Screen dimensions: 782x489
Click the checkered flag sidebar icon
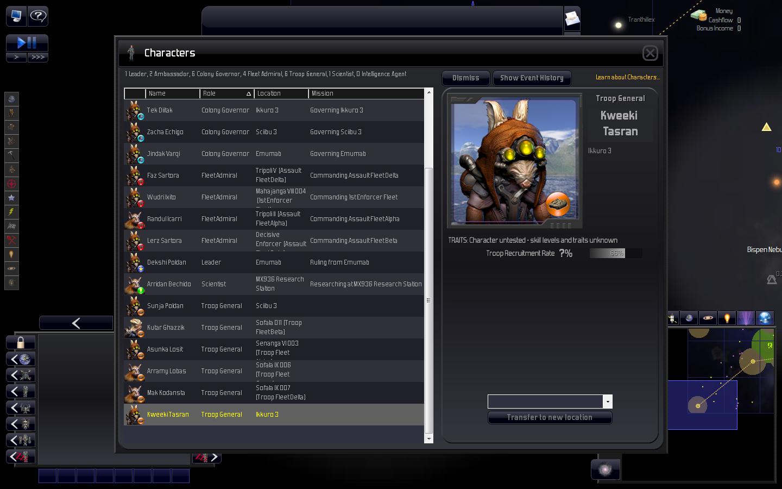pos(11,226)
